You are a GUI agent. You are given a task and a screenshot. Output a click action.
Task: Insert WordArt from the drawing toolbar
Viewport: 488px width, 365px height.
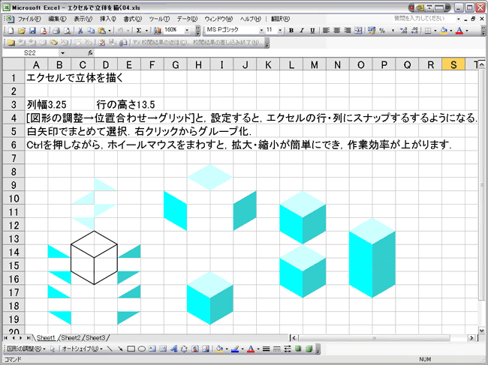[x=173, y=349]
